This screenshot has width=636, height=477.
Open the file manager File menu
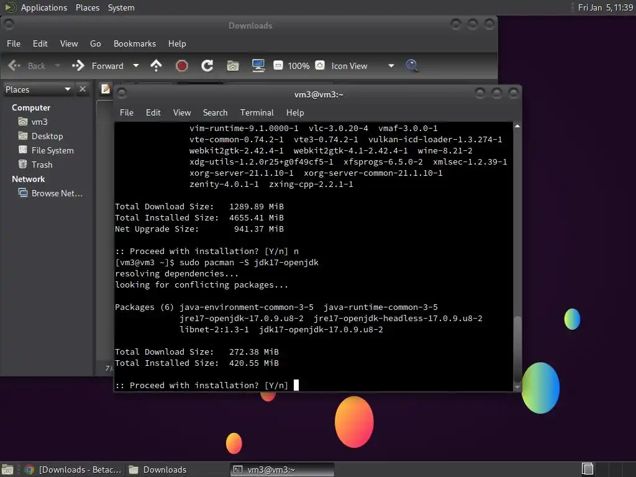click(x=14, y=43)
